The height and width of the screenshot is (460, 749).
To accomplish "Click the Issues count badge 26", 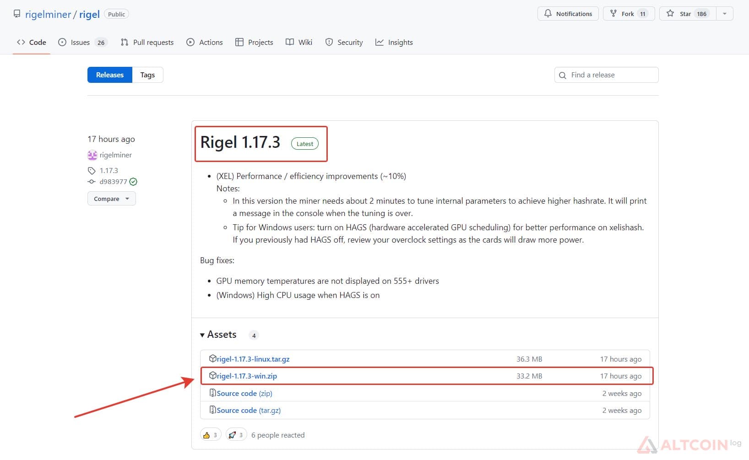I will (101, 42).
